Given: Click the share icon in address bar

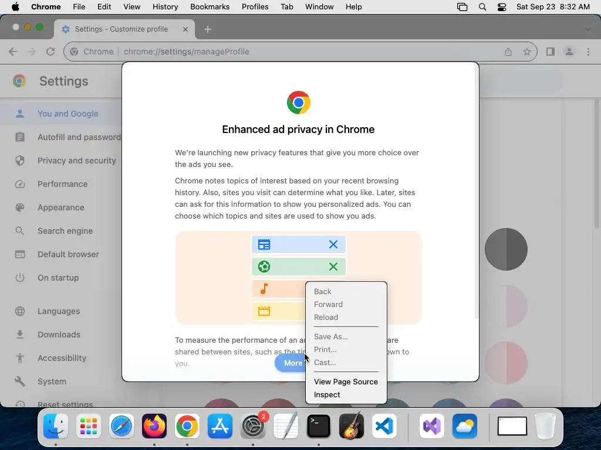Looking at the screenshot, I should (x=508, y=52).
